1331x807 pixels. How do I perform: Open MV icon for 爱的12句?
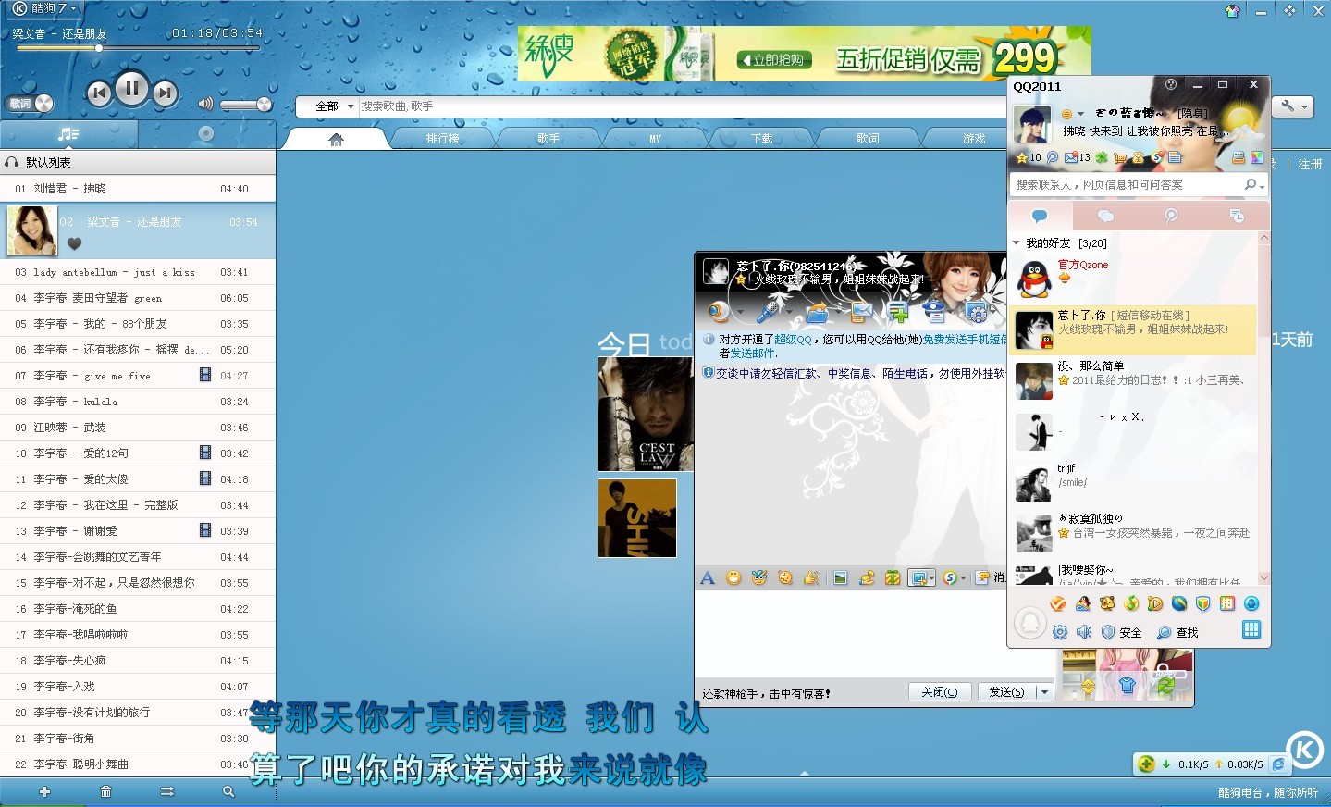coord(205,453)
